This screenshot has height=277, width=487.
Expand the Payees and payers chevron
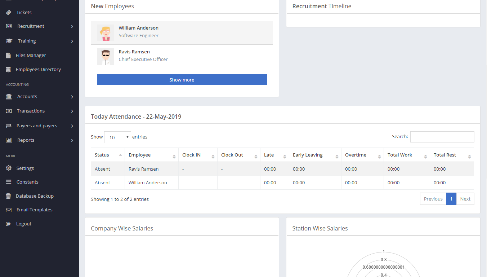coord(72,126)
